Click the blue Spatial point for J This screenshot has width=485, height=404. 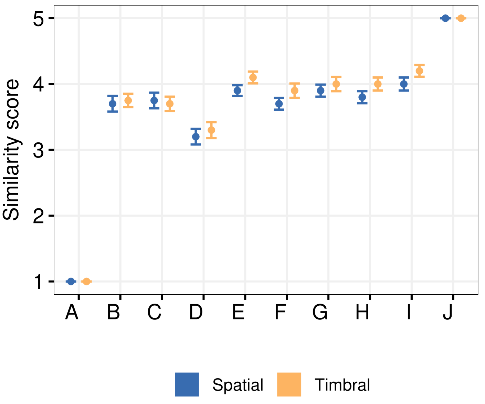point(445,18)
